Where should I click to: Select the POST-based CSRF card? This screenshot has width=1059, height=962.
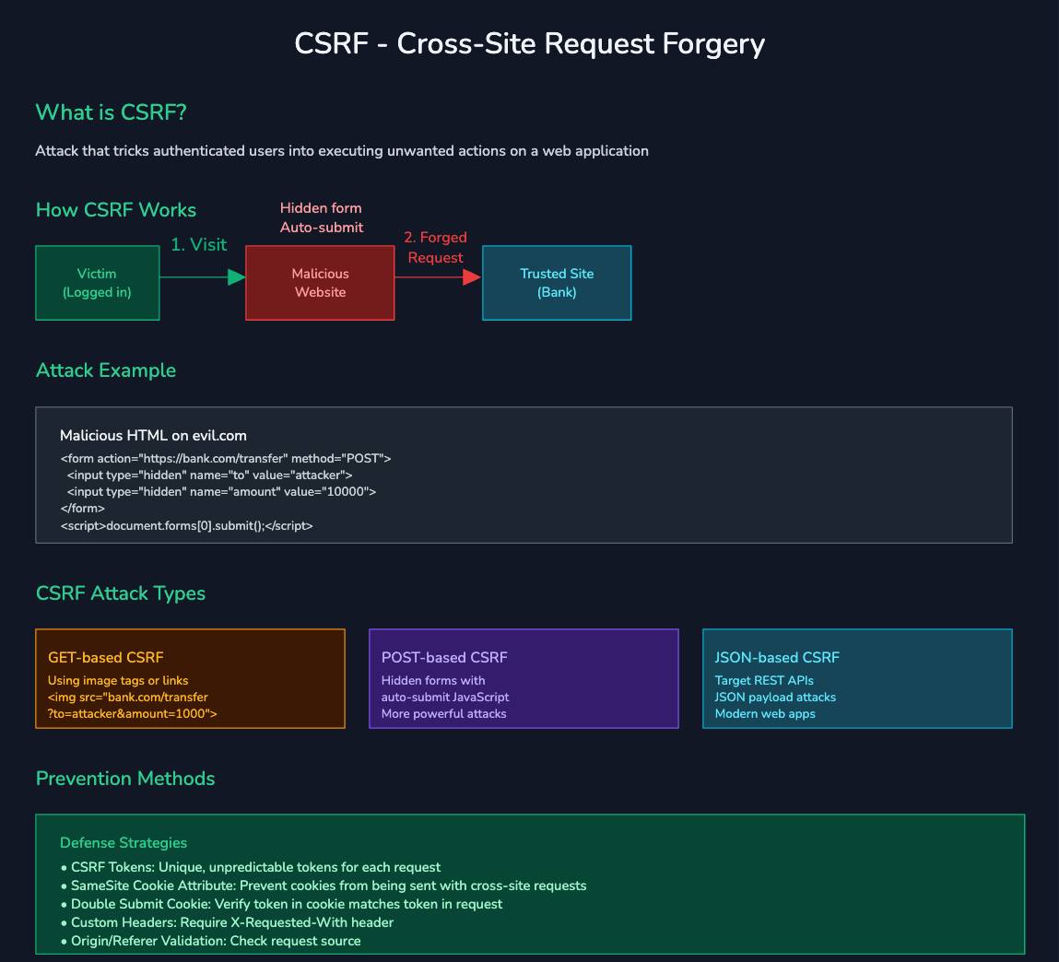point(524,678)
